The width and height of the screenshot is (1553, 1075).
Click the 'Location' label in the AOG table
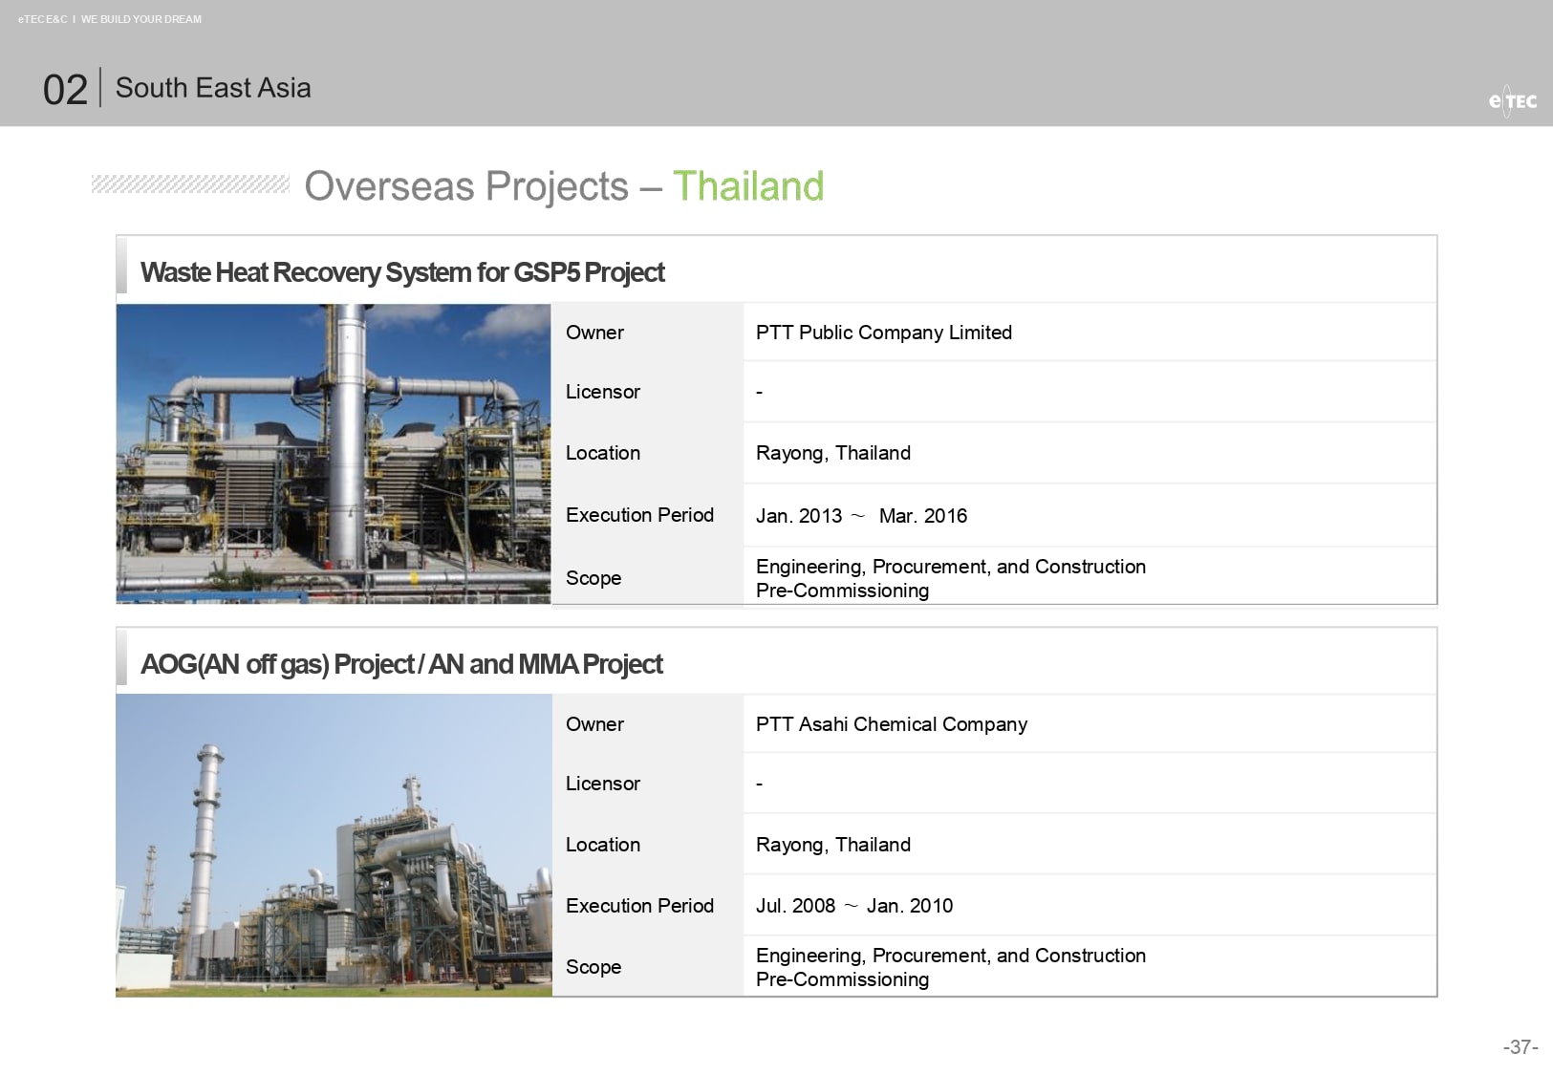[x=603, y=845]
